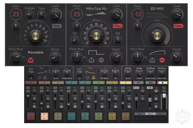
Task: Mute mixer channel 4
Action: click(x=69, y=88)
